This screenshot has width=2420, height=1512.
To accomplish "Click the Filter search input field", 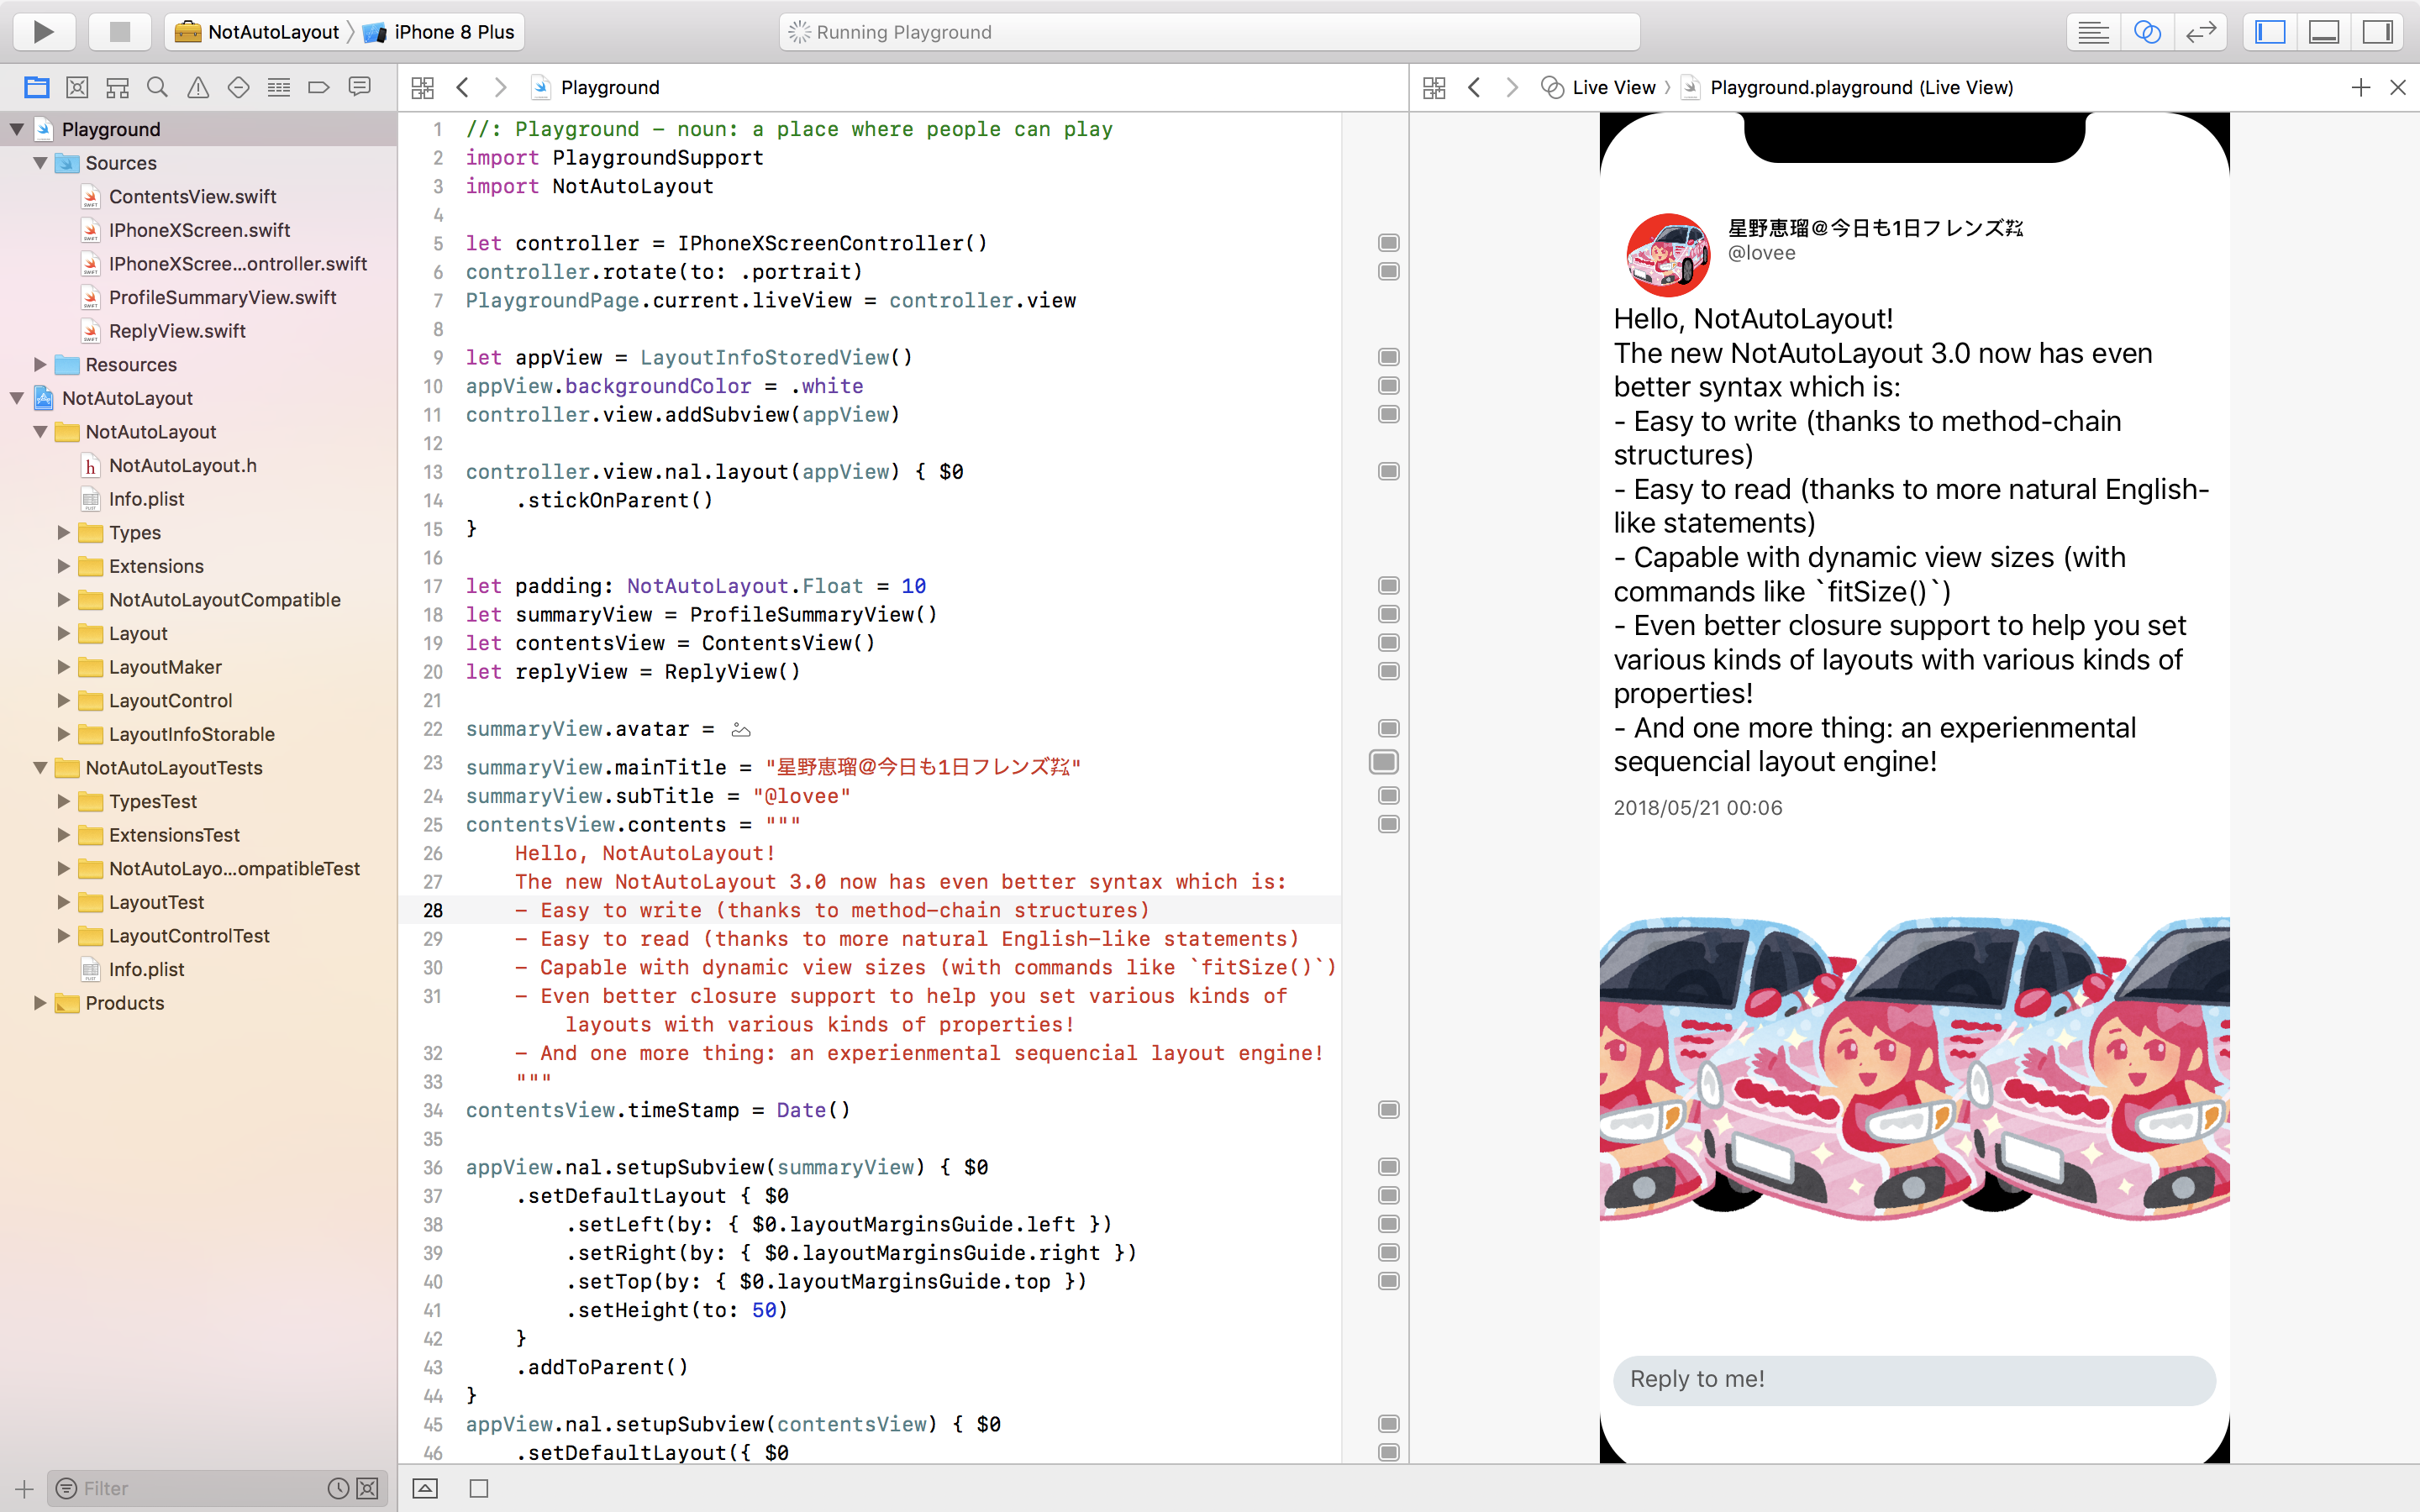I will pos(197,1488).
